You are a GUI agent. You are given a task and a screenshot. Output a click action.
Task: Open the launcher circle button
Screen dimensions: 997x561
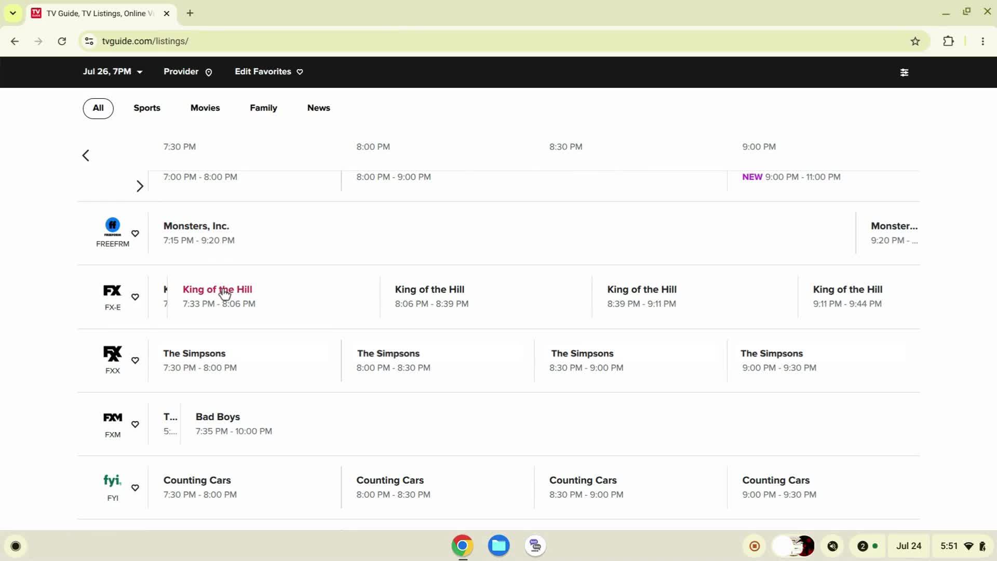tap(16, 546)
